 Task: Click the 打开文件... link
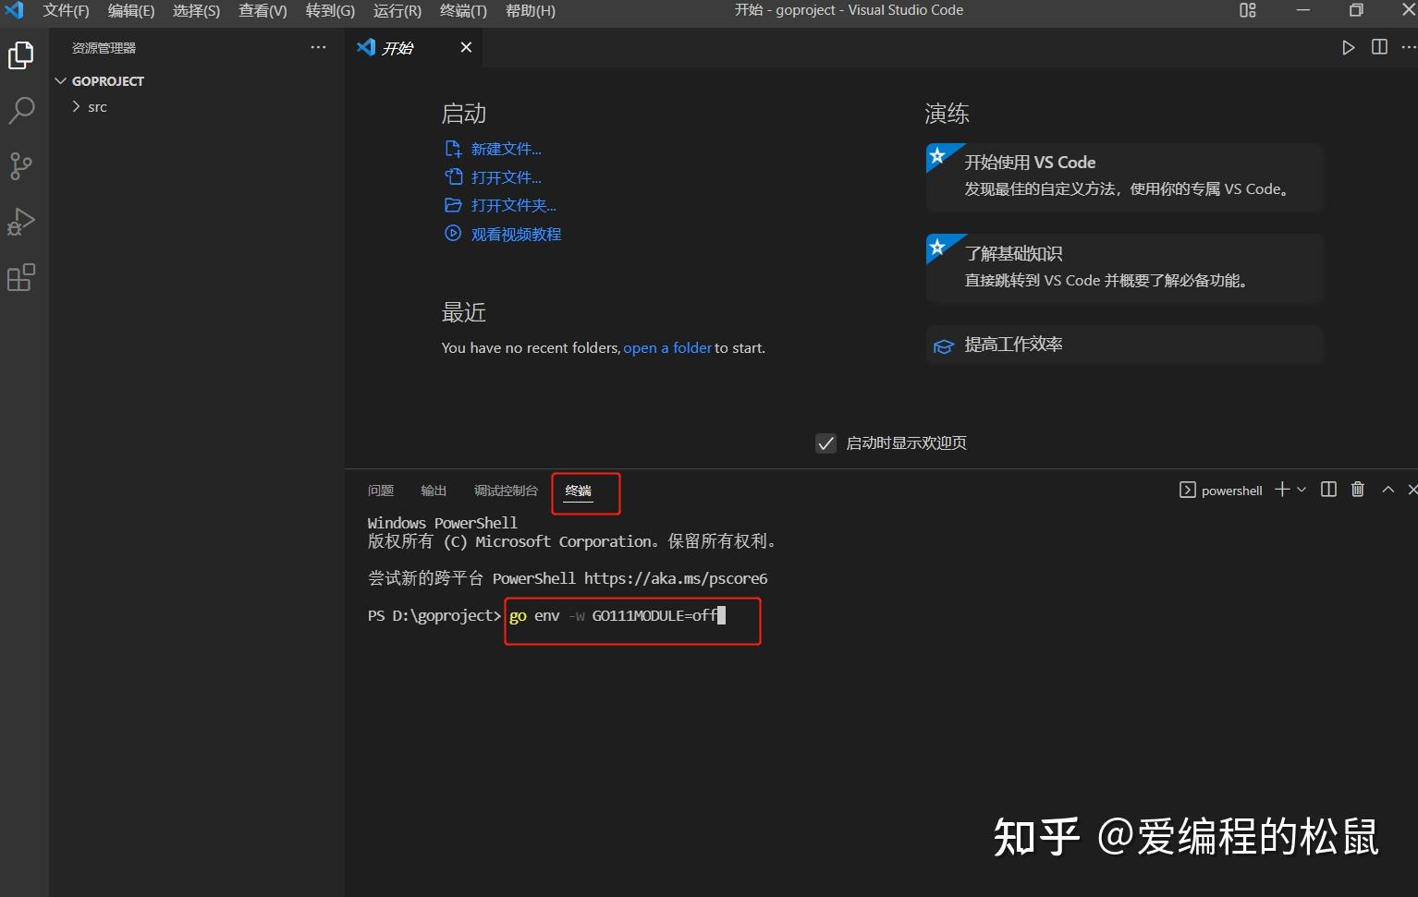[506, 177]
